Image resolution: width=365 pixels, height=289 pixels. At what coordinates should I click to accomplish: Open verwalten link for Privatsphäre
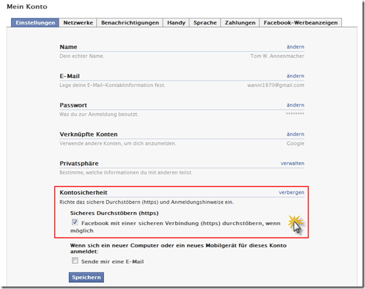[x=292, y=163]
